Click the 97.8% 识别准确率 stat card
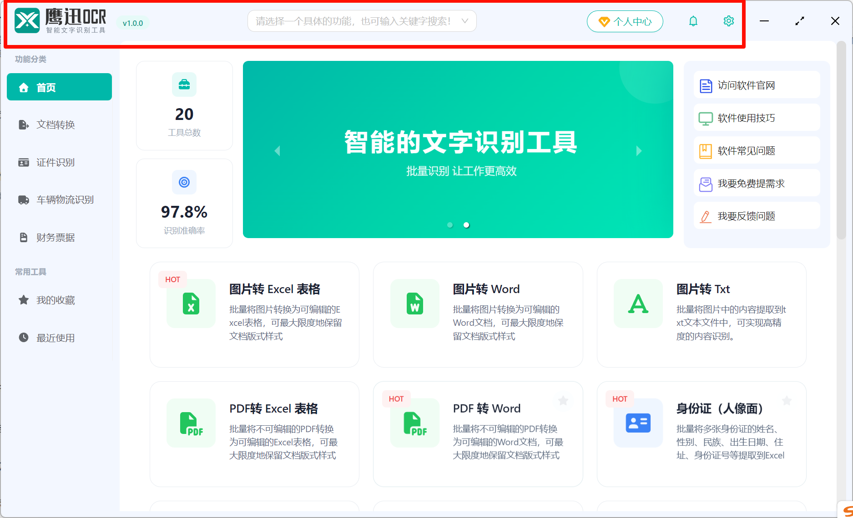Image resolution: width=853 pixels, height=518 pixels. pyautogui.click(x=184, y=203)
